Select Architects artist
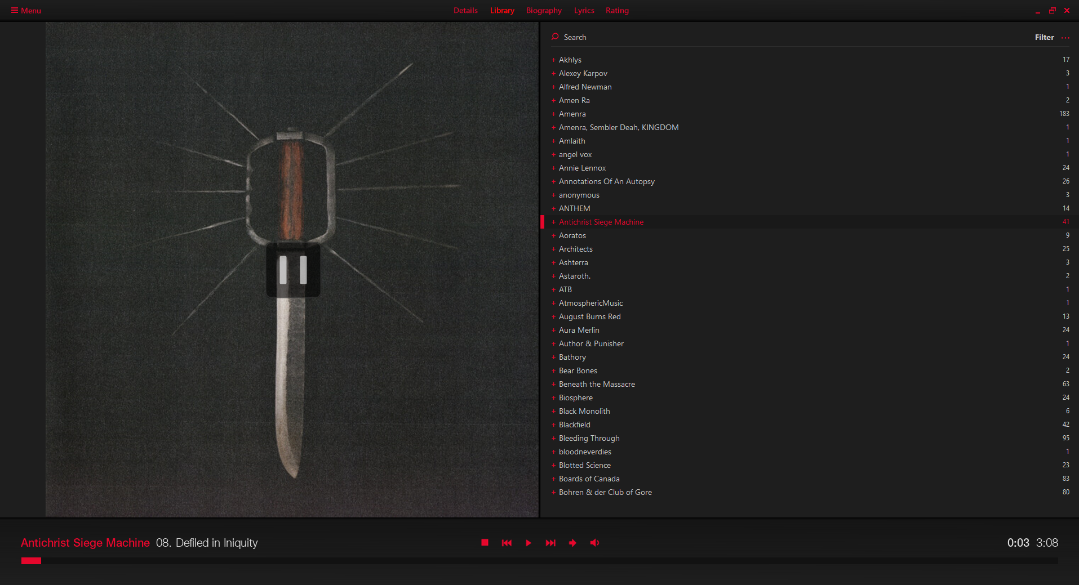 575,249
